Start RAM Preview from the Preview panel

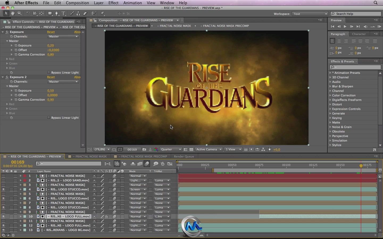tap(379, 27)
